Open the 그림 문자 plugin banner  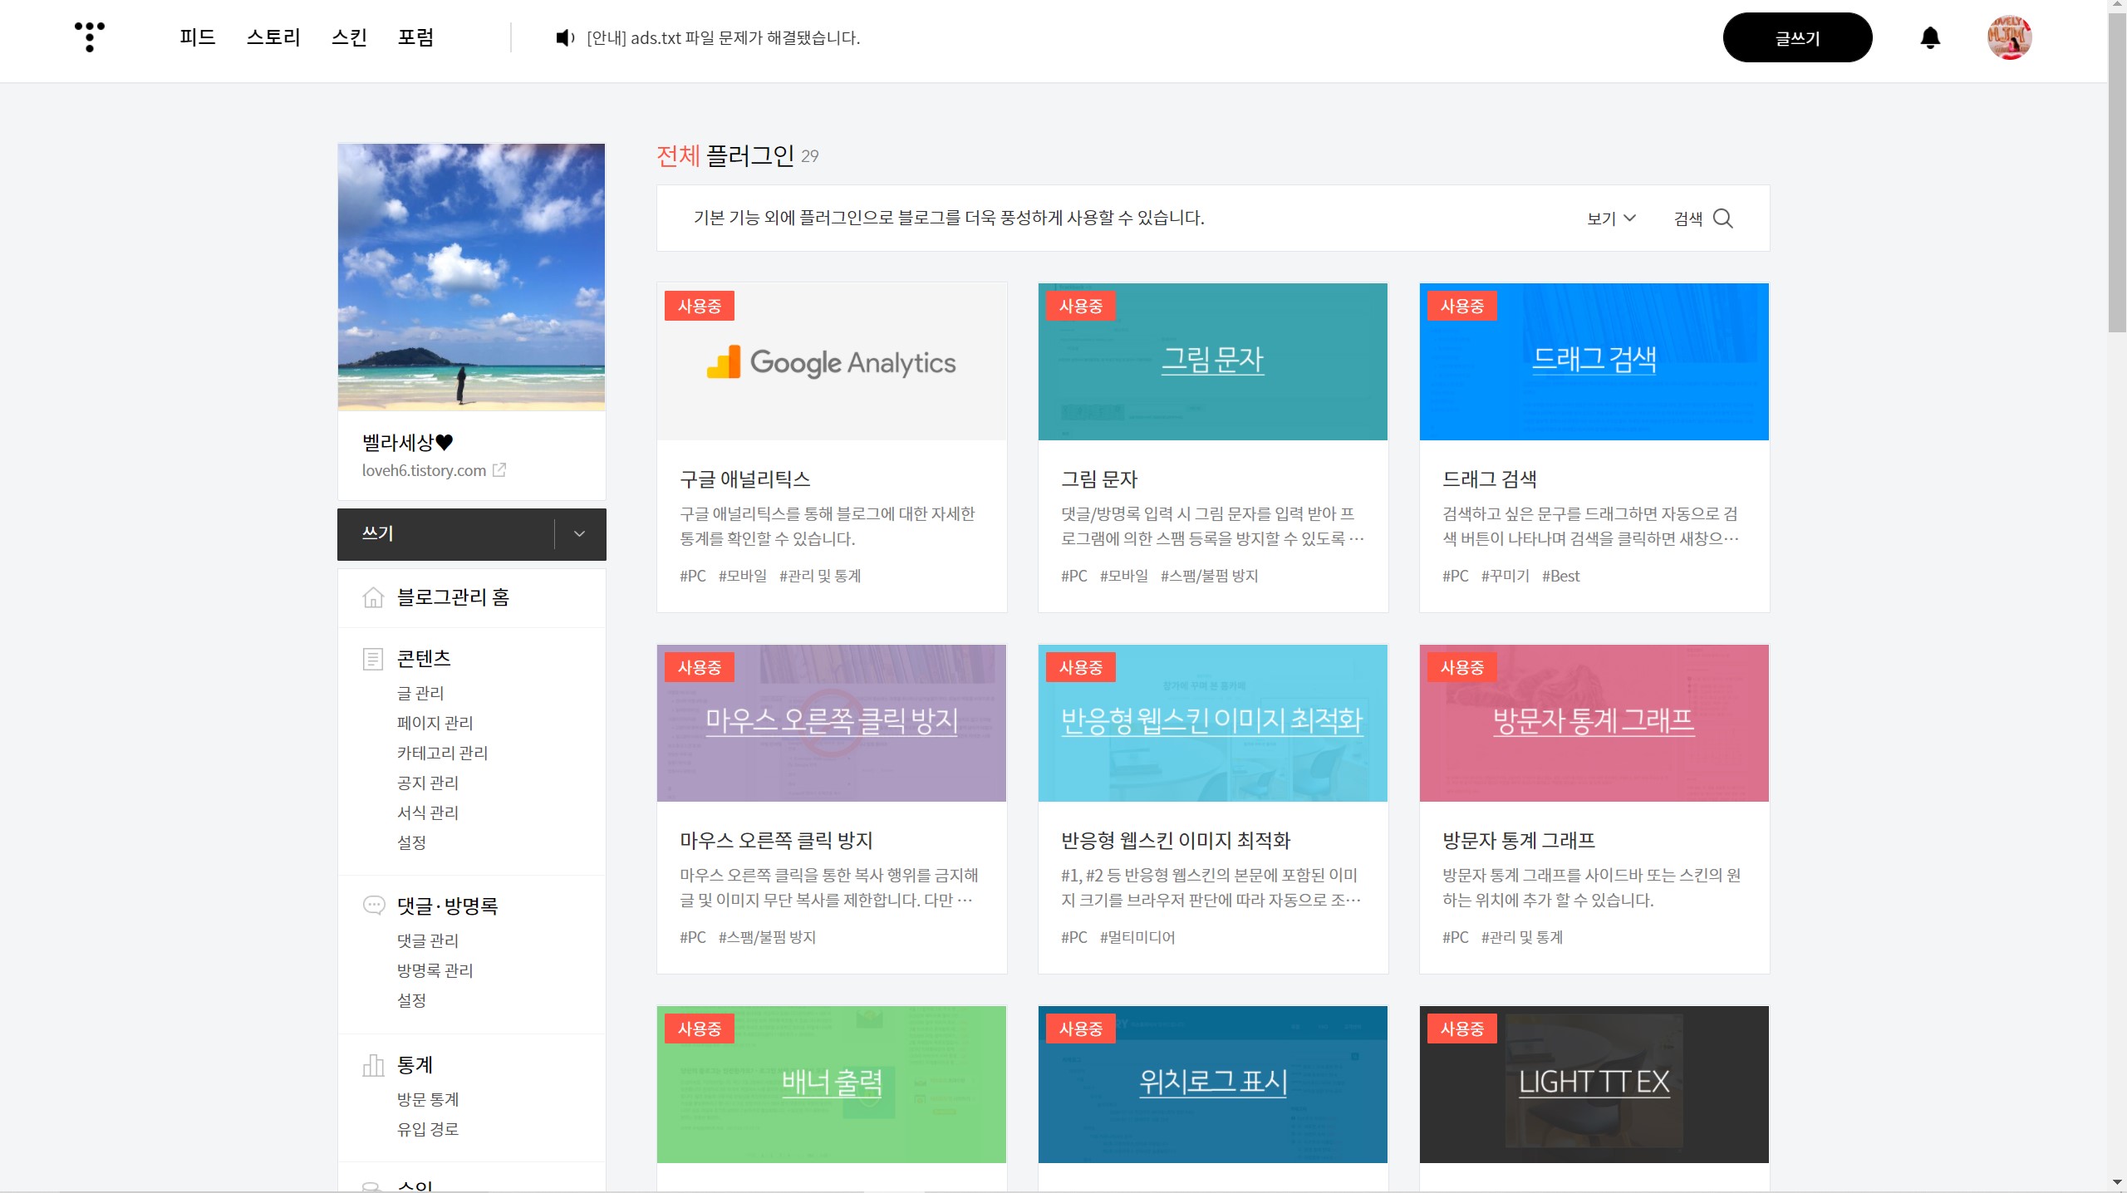coord(1212,361)
